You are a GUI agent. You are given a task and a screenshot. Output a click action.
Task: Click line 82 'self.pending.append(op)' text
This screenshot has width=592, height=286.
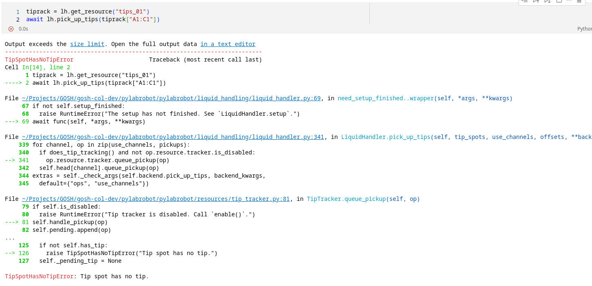pos(71,230)
